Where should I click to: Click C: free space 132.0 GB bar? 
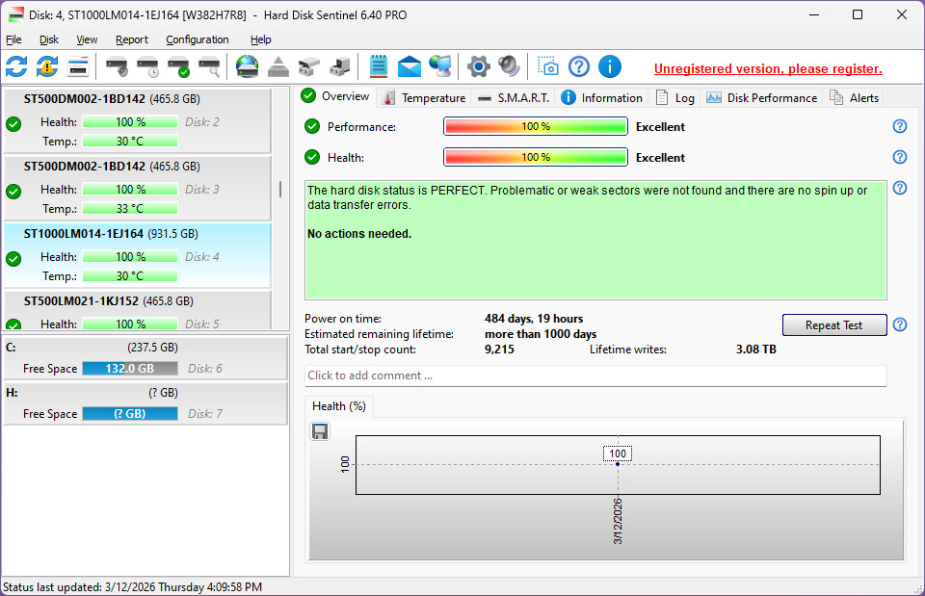[130, 369]
